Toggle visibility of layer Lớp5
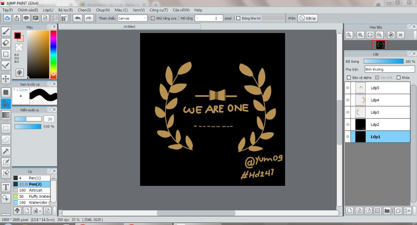Screen dimensions: 417x225 coord(348,88)
